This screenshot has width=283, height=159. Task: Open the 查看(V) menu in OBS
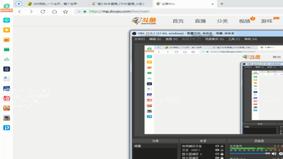pos(172,39)
